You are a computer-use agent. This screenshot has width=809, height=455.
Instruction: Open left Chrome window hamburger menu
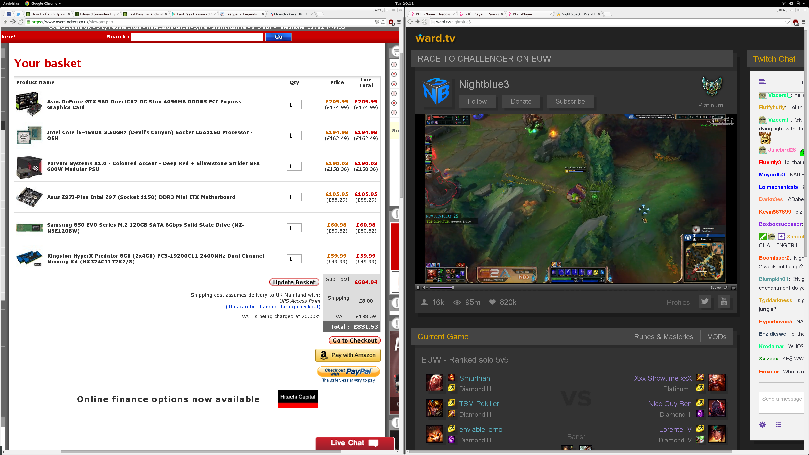coord(399,22)
